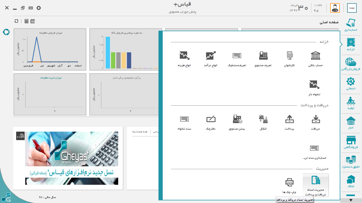362x203 pixels.
Task: Select فروش بازرگانی module in sidebar
Action: [x=351, y=64]
